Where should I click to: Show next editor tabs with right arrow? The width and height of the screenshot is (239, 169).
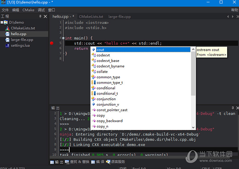(x=233, y=16)
